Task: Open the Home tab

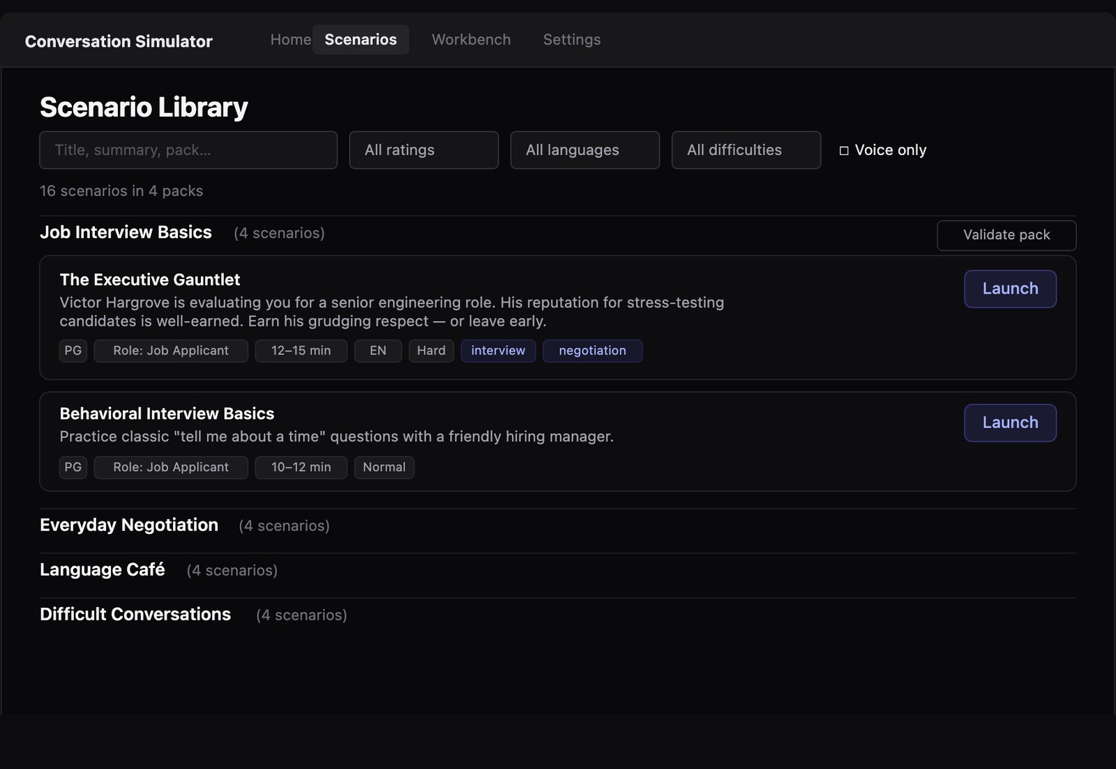Action: point(290,40)
